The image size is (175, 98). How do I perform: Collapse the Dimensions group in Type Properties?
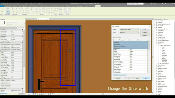[x=147, y=48]
